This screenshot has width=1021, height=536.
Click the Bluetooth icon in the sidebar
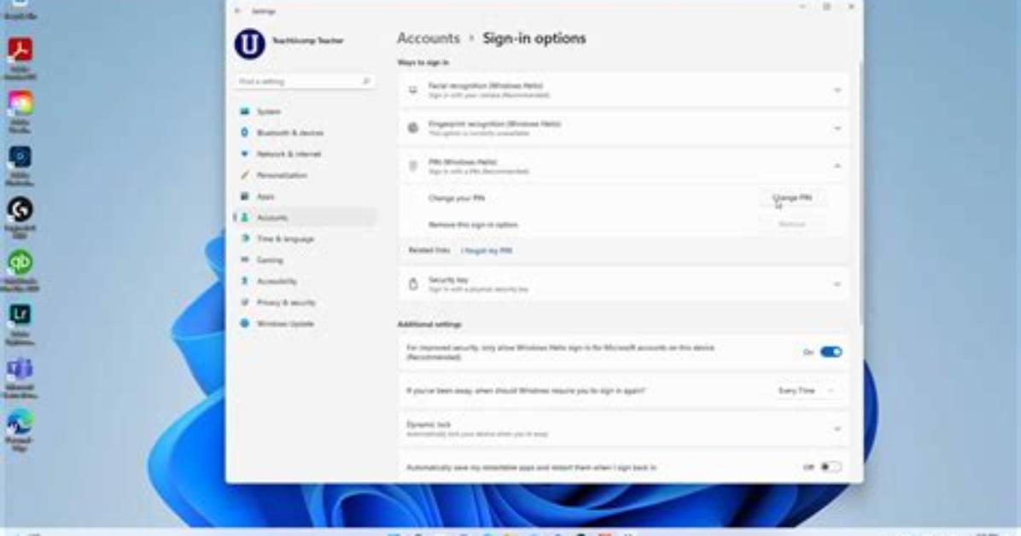(x=245, y=132)
